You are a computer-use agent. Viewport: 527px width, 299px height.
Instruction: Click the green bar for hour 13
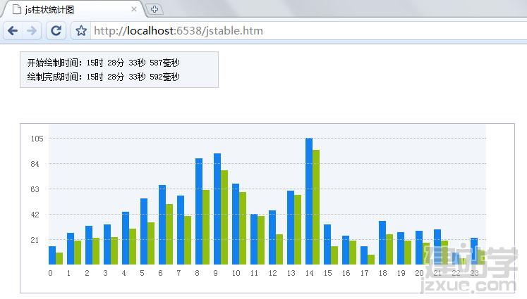click(298, 229)
